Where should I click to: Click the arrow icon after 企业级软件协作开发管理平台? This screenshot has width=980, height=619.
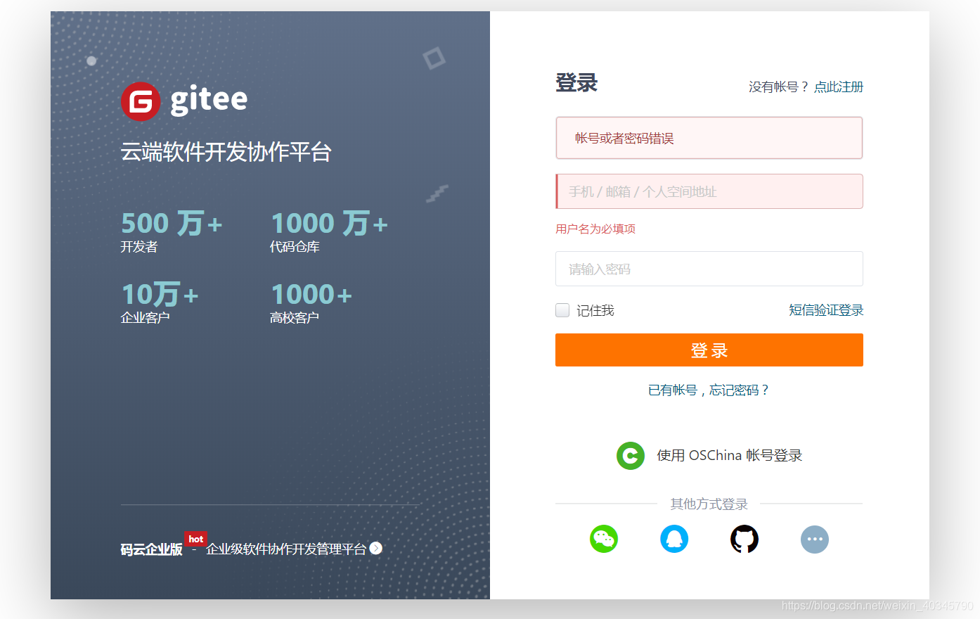click(x=375, y=549)
